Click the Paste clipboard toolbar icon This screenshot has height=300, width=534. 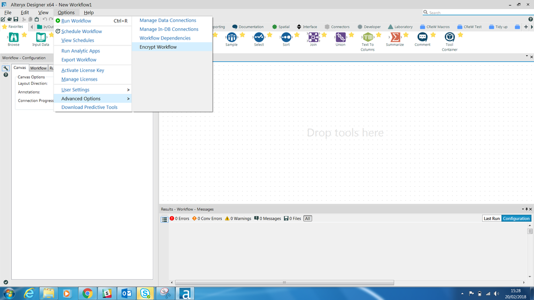click(37, 19)
